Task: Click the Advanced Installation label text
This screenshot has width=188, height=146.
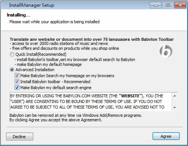Action: click(x=35, y=70)
